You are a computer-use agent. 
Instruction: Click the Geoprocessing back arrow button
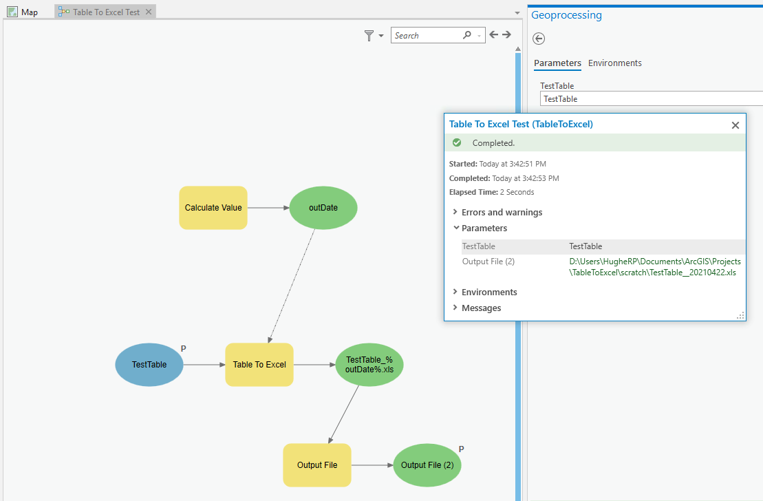(x=539, y=39)
